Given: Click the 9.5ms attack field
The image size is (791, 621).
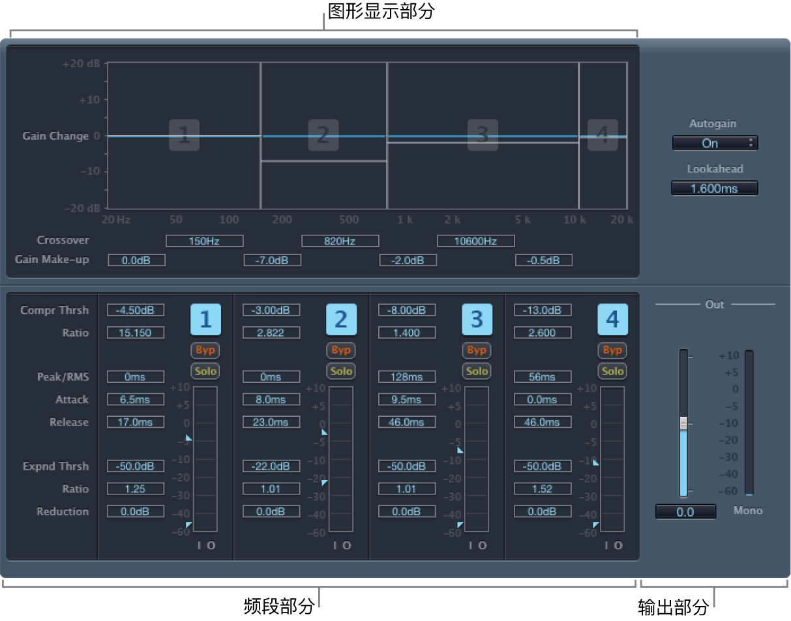Looking at the screenshot, I should click(407, 399).
